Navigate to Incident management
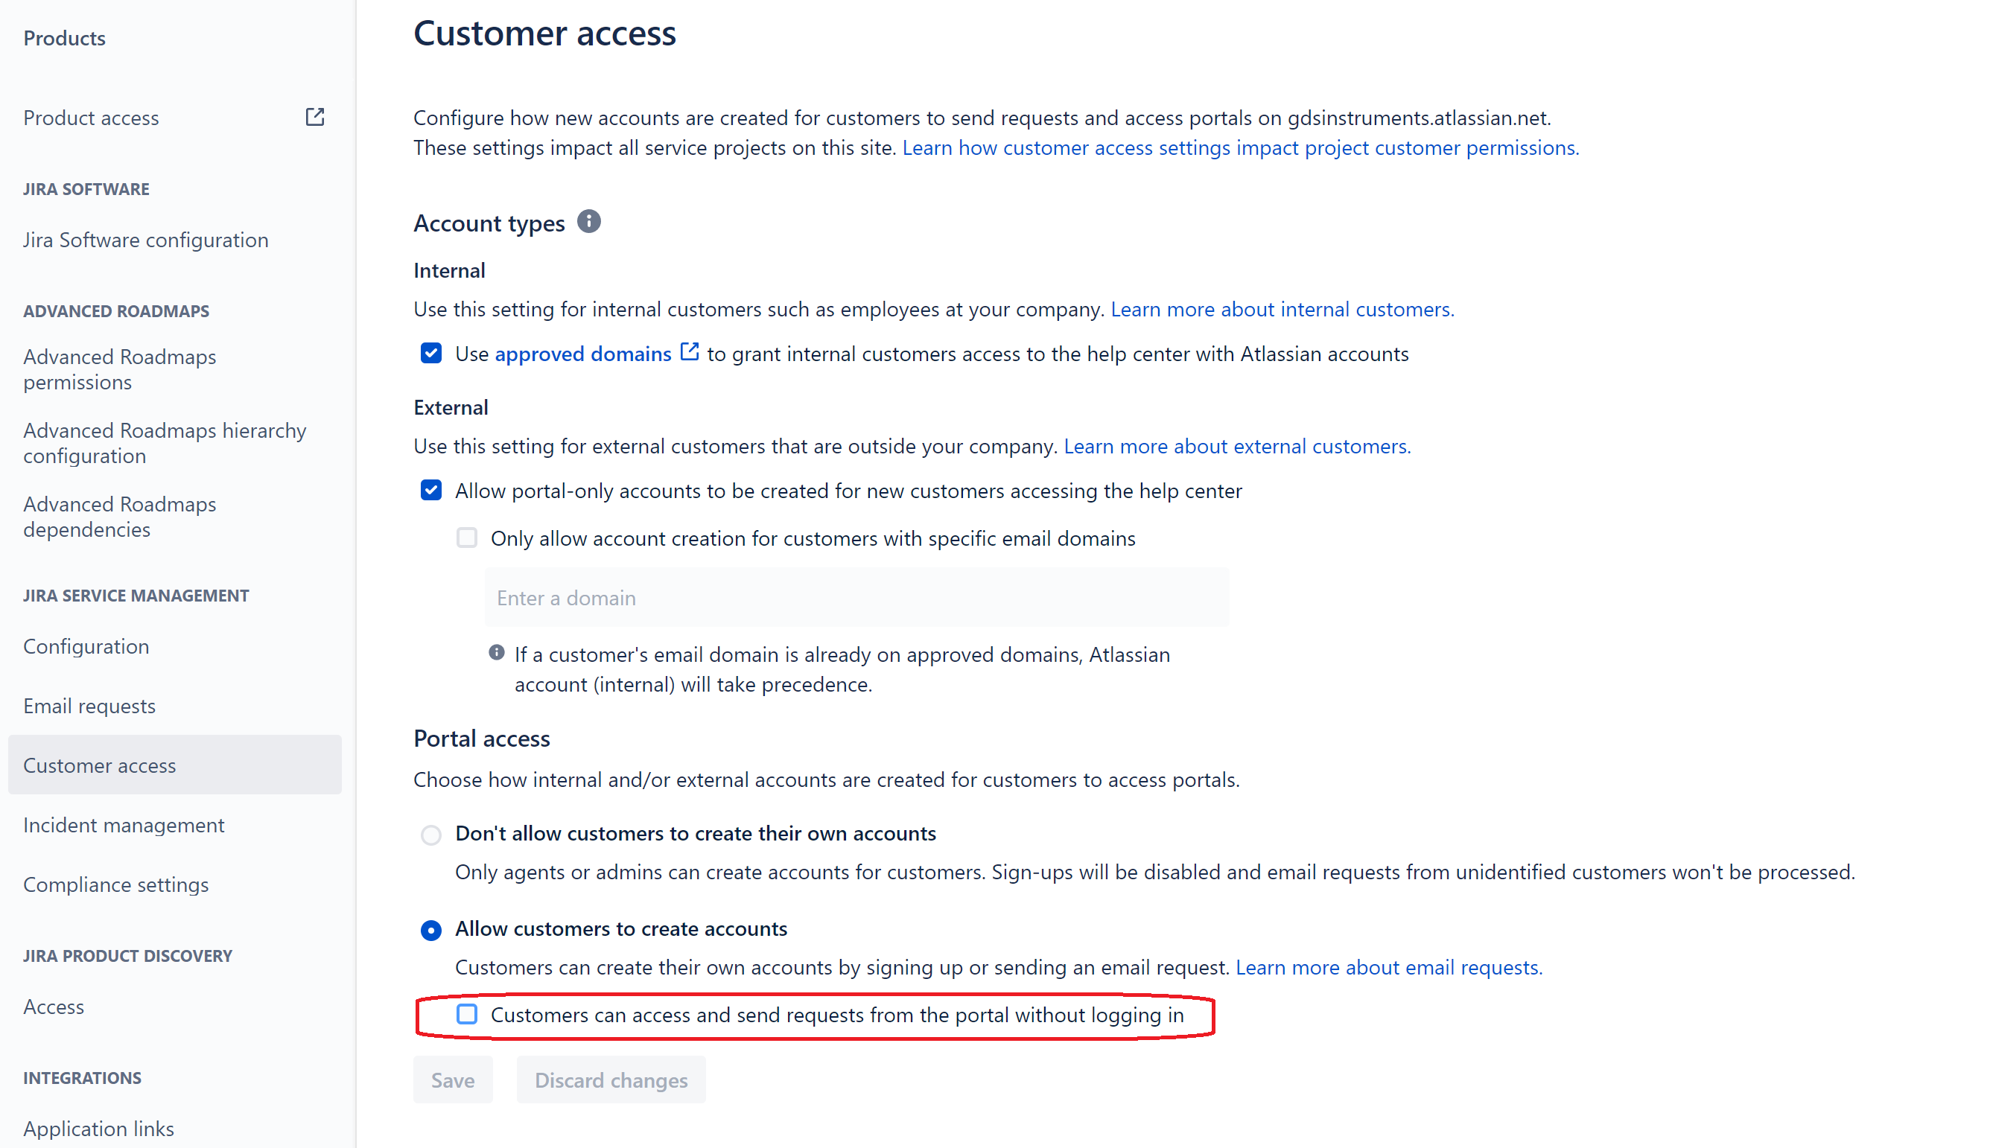The image size is (1993, 1148). click(x=123, y=825)
